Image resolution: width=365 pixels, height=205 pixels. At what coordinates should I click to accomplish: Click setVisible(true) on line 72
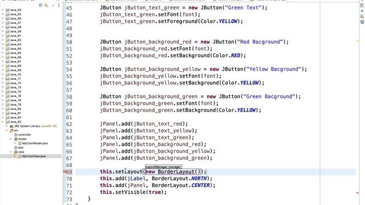click(139, 192)
